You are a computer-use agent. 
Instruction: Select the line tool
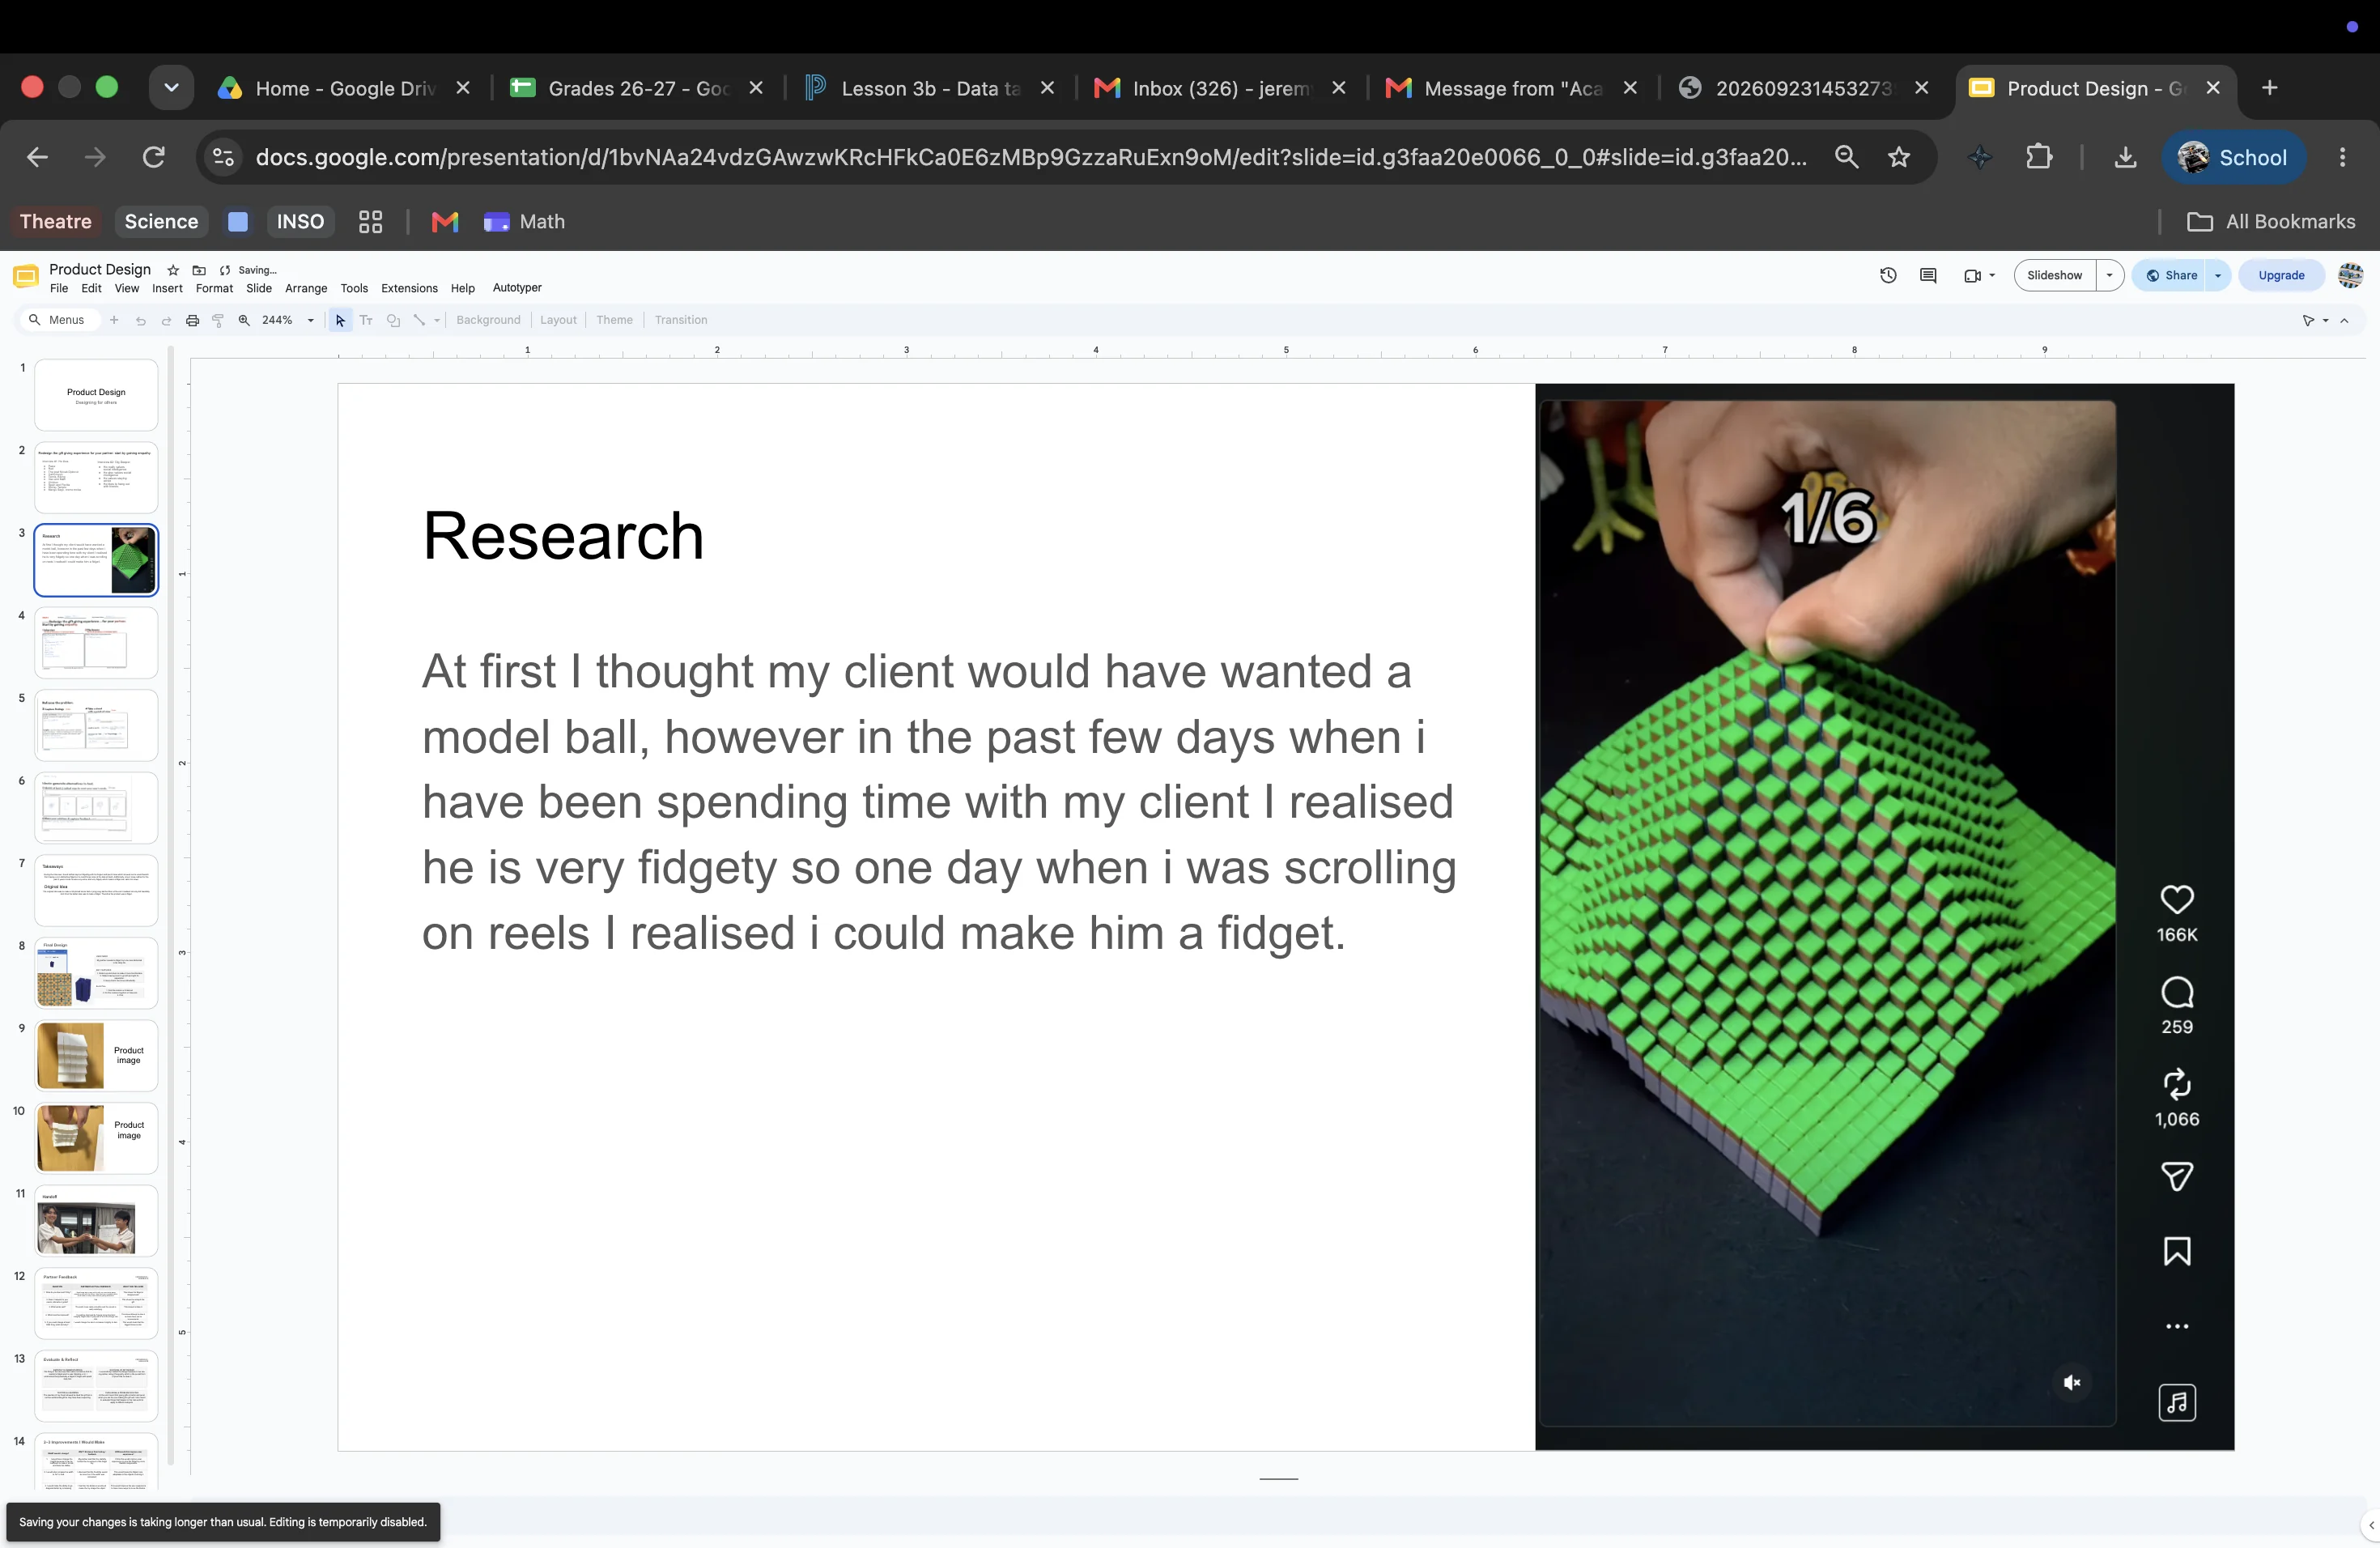click(x=419, y=320)
